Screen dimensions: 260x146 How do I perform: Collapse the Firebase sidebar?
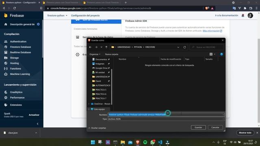pos(38,124)
